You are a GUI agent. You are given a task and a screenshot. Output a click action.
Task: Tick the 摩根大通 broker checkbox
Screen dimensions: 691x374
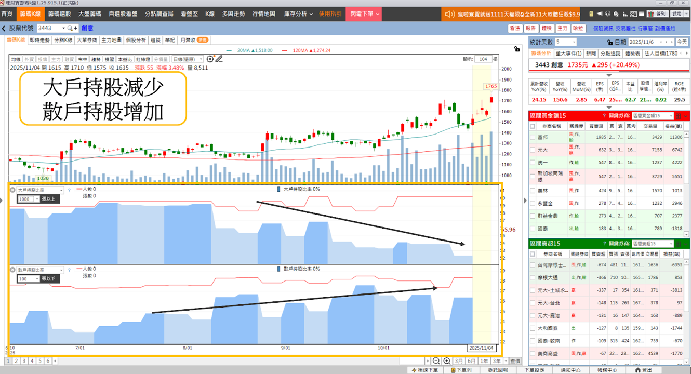click(x=533, y=277)
